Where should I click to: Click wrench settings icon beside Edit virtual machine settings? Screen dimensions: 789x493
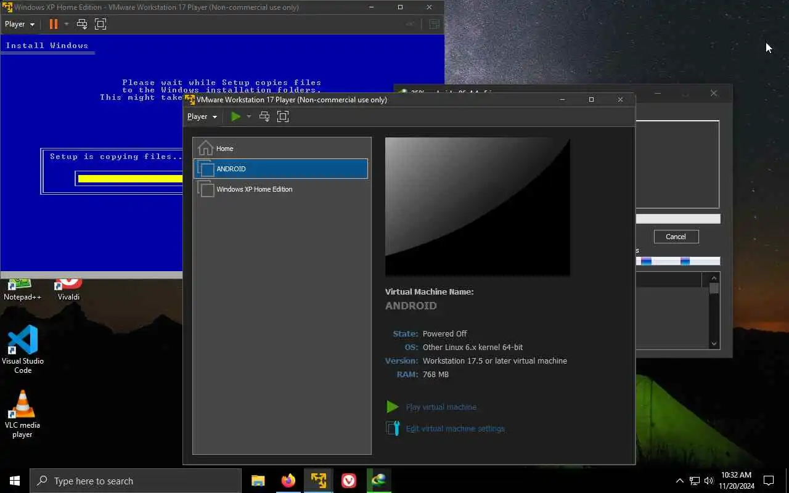click(393, 428)
